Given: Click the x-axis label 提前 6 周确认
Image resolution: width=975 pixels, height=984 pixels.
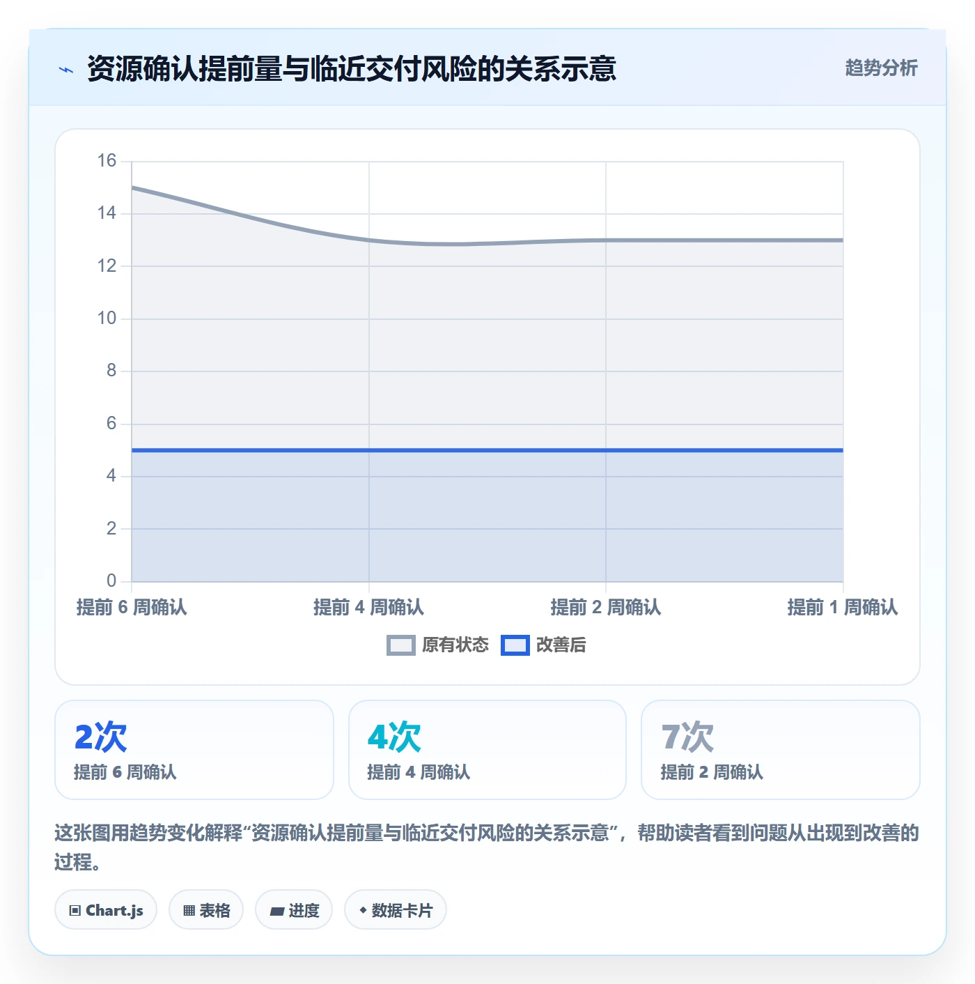Looking at the screenshot, I should click(x=132, y=608).
